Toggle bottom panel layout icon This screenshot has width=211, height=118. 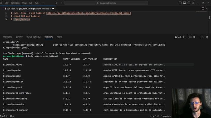point(185,3)
